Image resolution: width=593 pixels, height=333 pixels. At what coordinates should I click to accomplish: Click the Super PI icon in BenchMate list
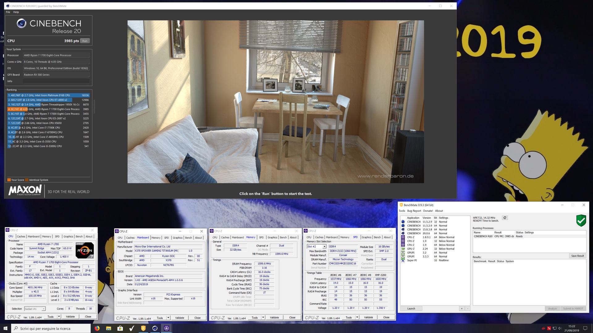point(403,260)
